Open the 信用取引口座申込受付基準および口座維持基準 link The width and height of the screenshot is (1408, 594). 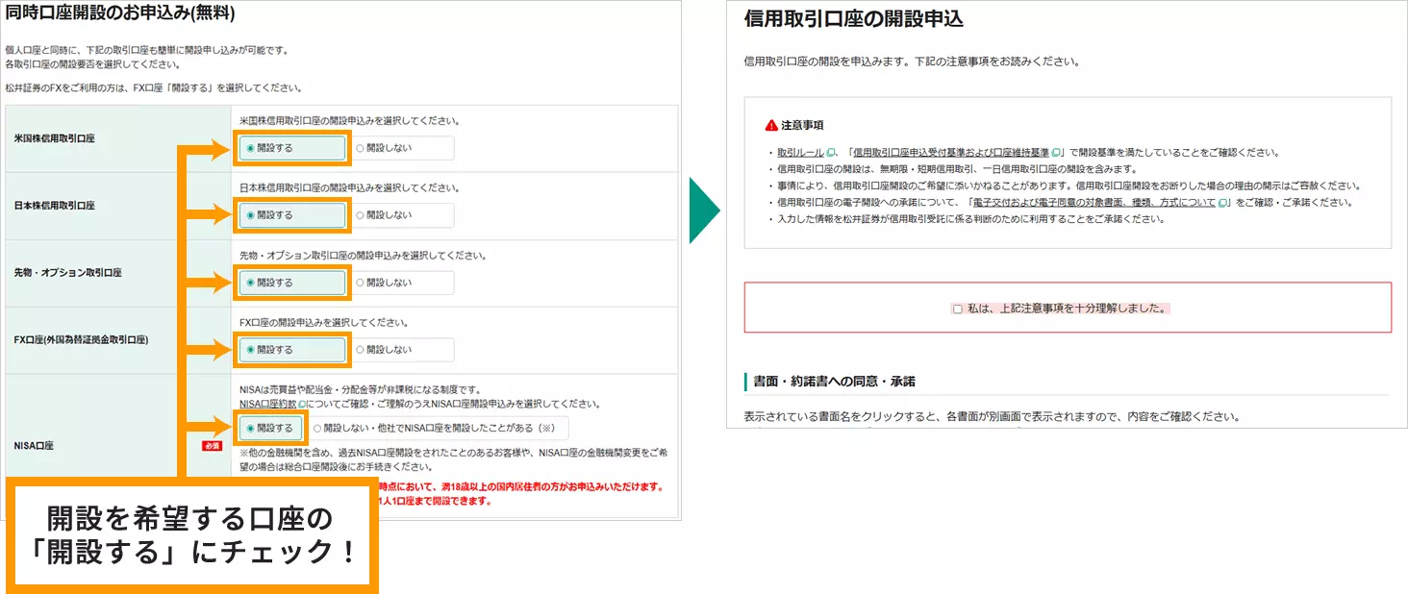[950, 151]
